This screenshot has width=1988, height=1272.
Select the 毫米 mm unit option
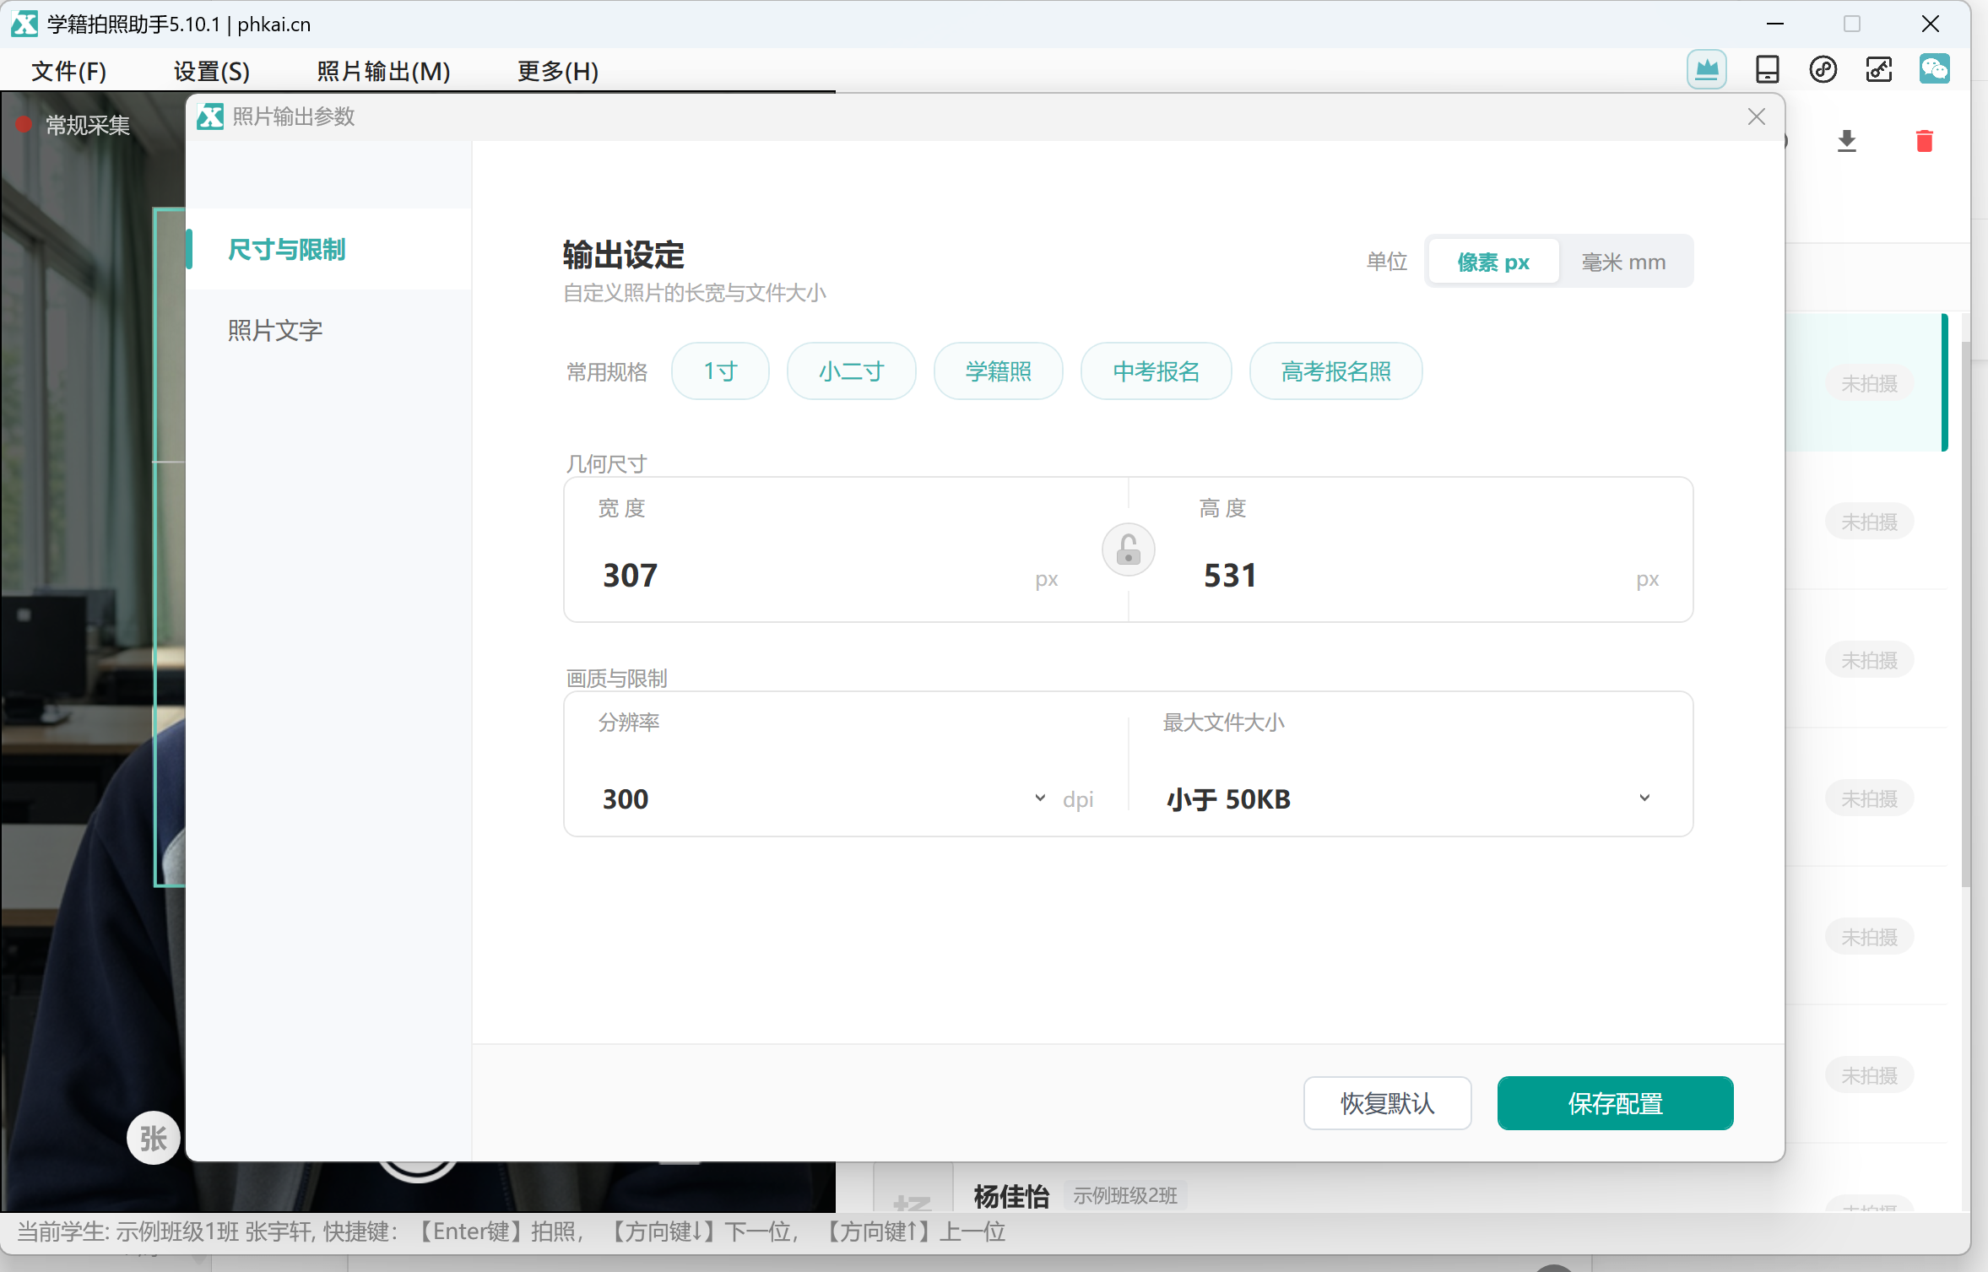(1623, 262)
